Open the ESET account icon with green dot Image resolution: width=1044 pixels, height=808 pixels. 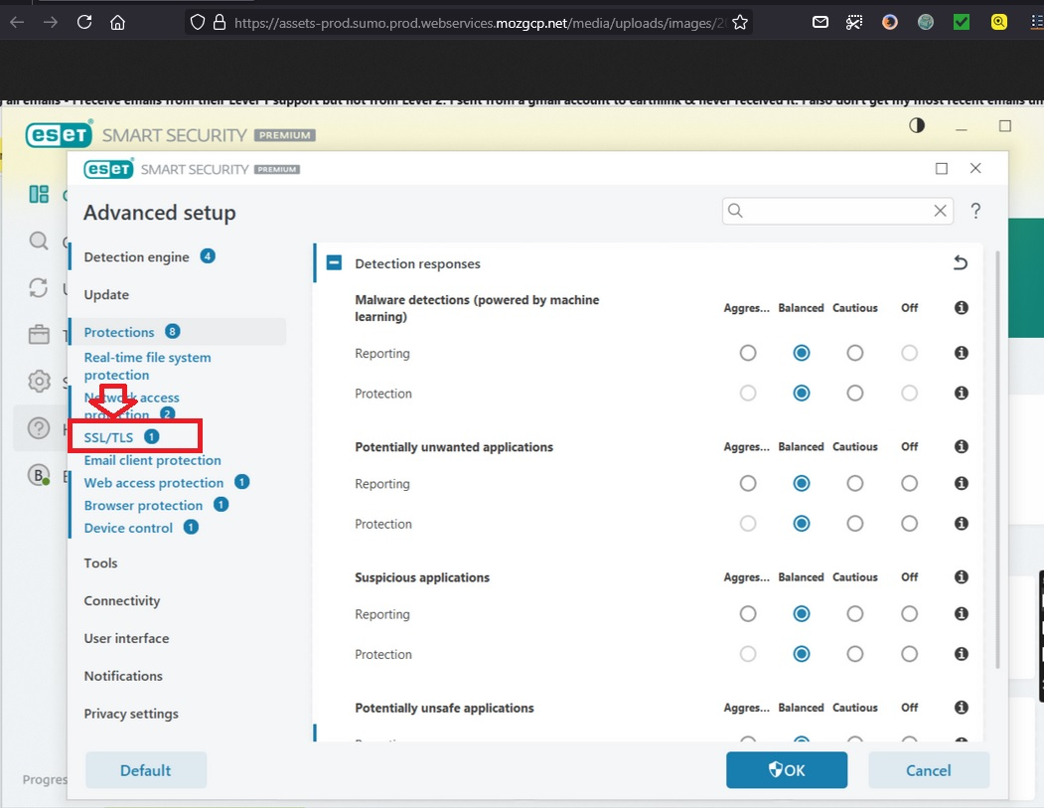(x=39, y=475)
